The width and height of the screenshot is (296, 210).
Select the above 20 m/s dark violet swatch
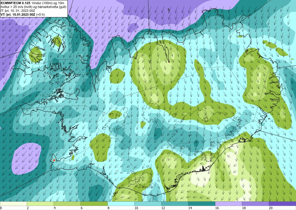coord(282,204)
